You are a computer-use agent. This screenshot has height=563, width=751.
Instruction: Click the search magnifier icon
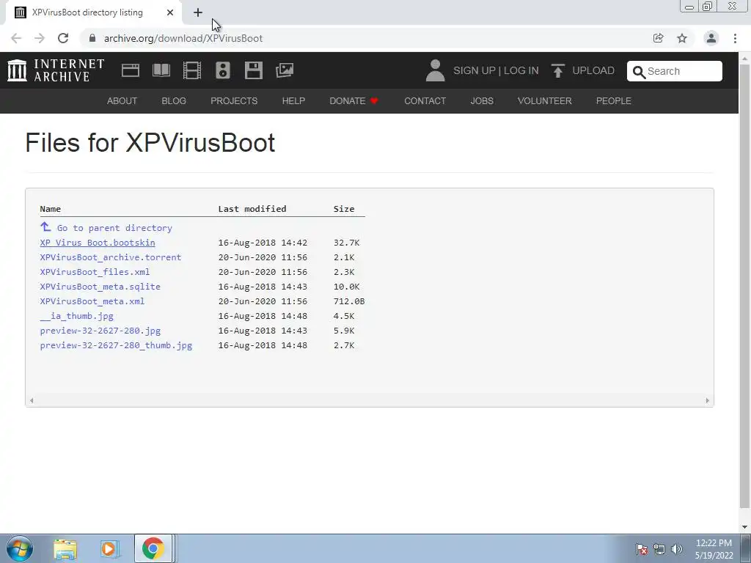click(x=639, y=72)
